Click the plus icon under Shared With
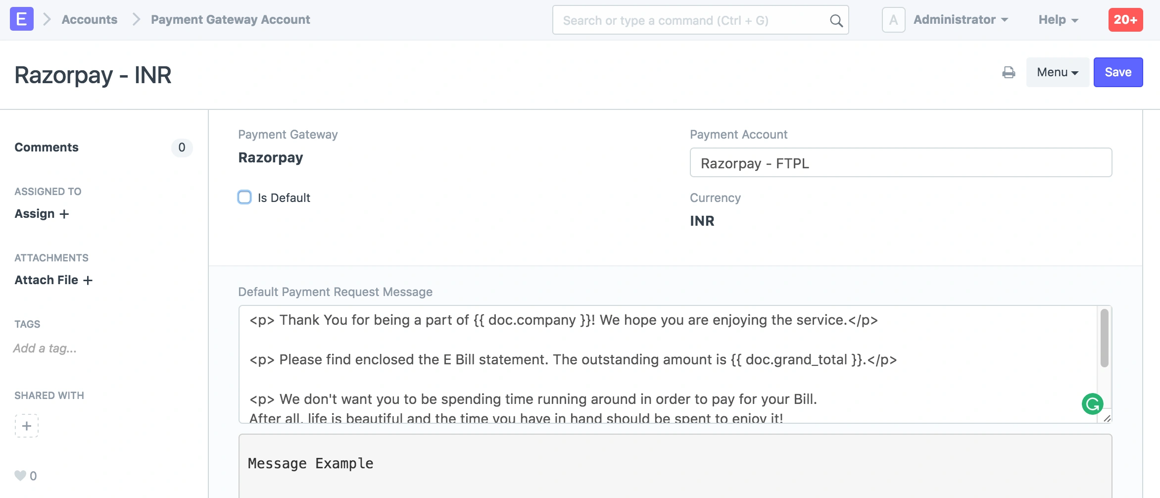 [x=26, y=425]
